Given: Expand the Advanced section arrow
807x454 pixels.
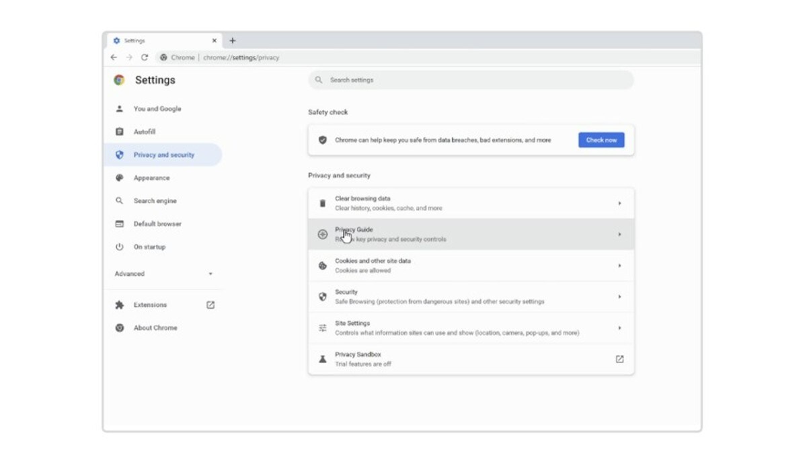Looking at the screenshot, I should click(210, 274).
